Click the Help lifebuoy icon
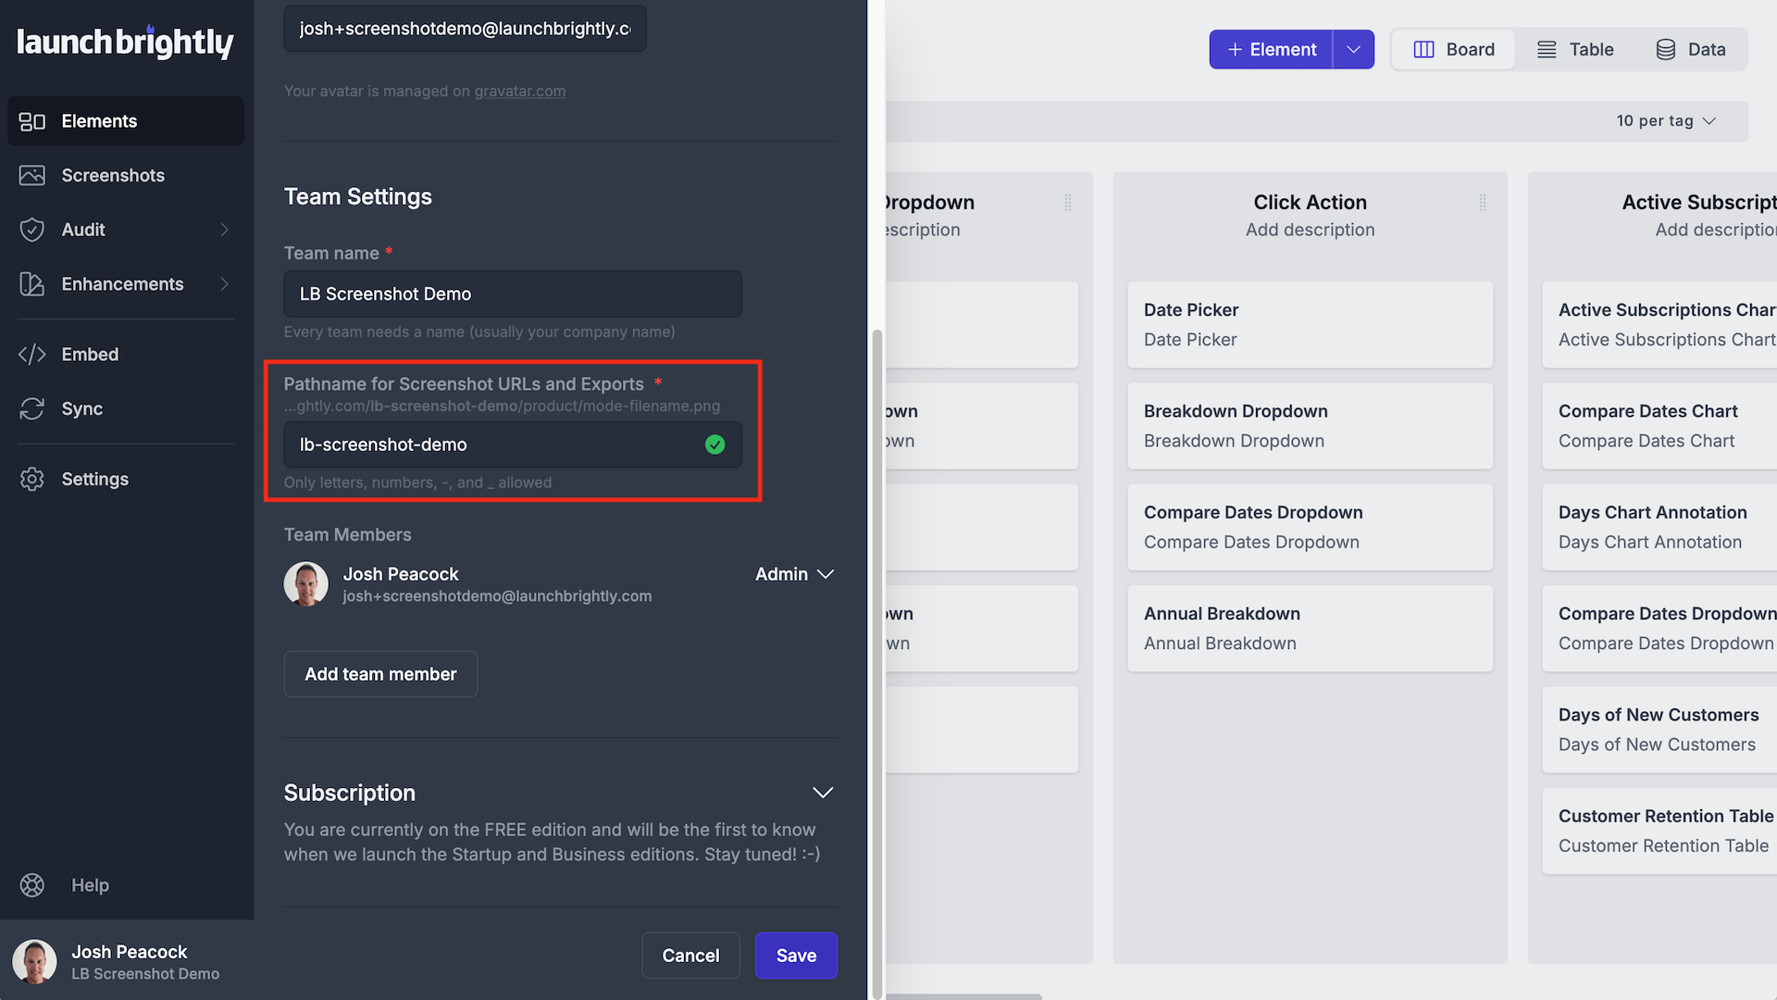The height and width of the screenshot is (1000, 1777). pyautogui.click(x=32, y=885)
